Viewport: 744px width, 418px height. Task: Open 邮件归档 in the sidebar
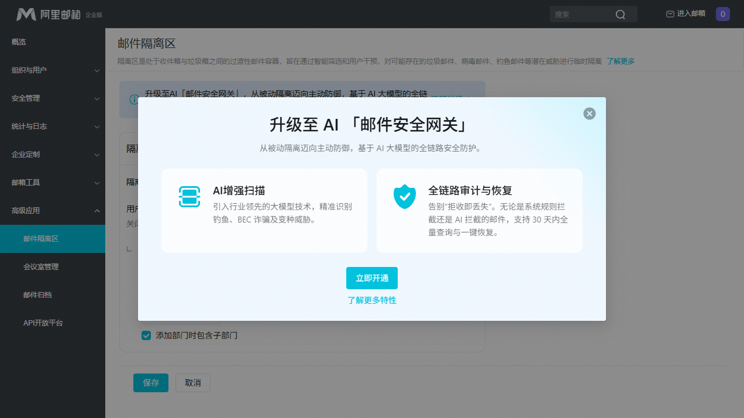click(x=53, y=295)
